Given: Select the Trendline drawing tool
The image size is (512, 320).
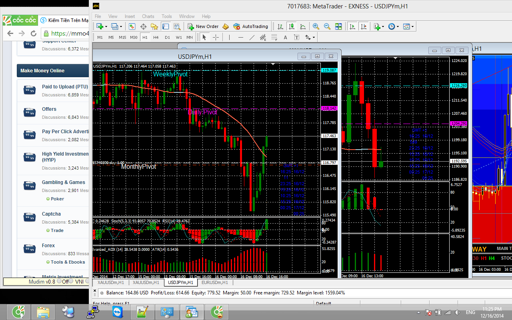Looking at the screenshot, I should pyautogui.click(x=252, y=37).
